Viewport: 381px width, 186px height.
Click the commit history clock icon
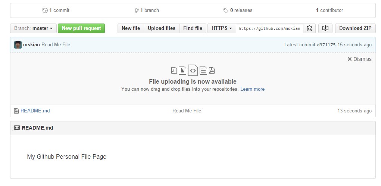click(45, 10)
